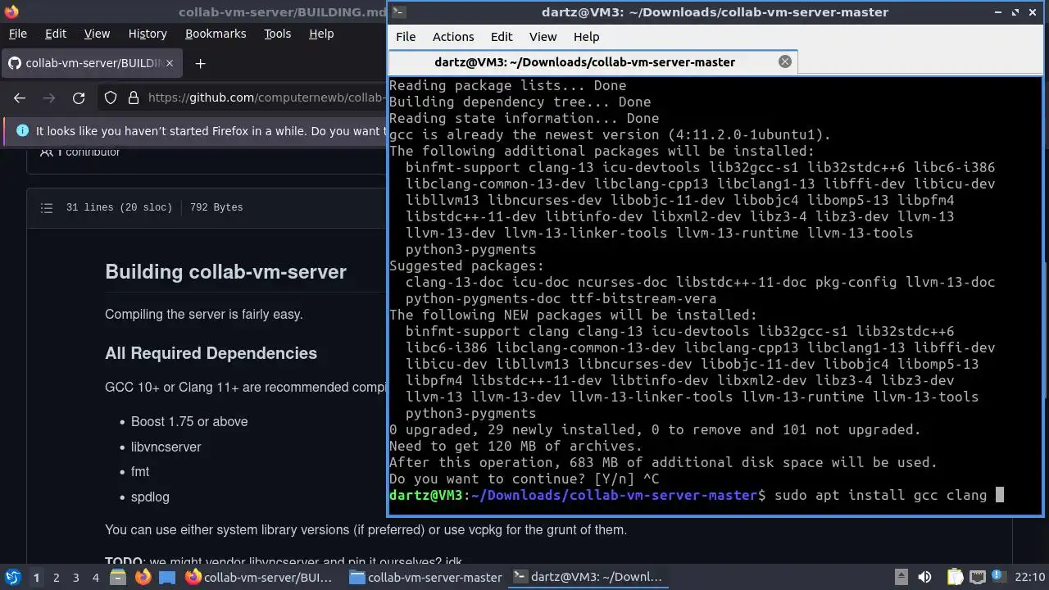Switch to workspace 4
Viewport: 1049px width, 590px height.
point(95,578)
